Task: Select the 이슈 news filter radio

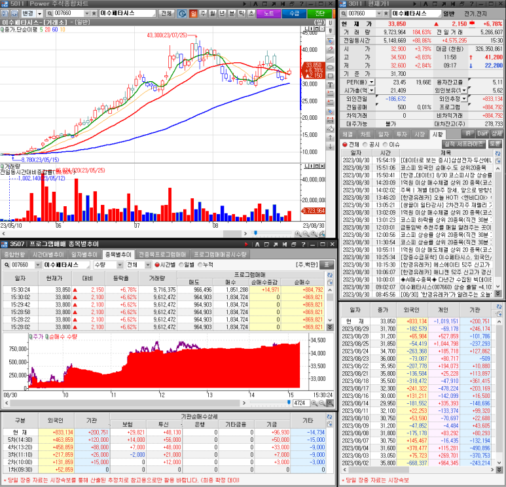Action: tap(386, 145)
